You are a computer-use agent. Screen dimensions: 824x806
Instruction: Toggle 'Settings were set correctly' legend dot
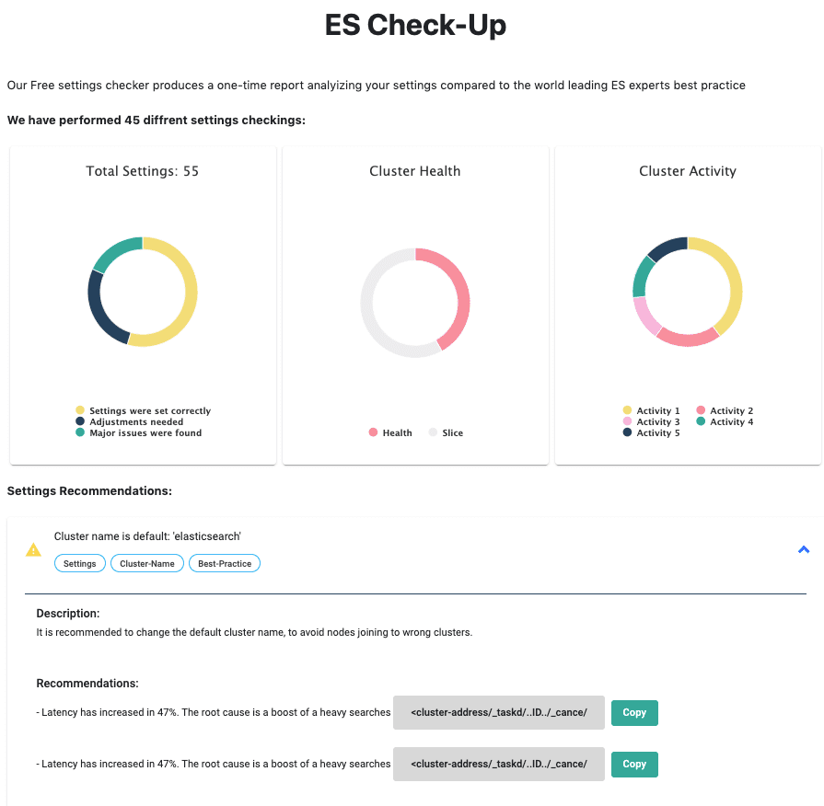tap(80, 410)
